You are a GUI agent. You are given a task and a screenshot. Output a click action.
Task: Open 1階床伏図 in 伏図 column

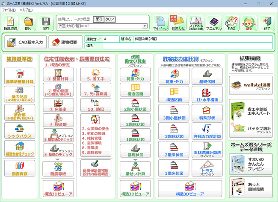135,136
